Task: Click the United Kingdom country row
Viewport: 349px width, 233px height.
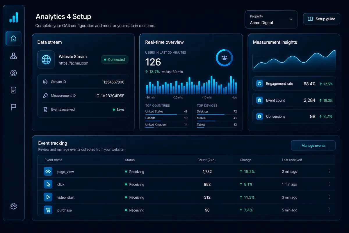Action: coord(166,125)
